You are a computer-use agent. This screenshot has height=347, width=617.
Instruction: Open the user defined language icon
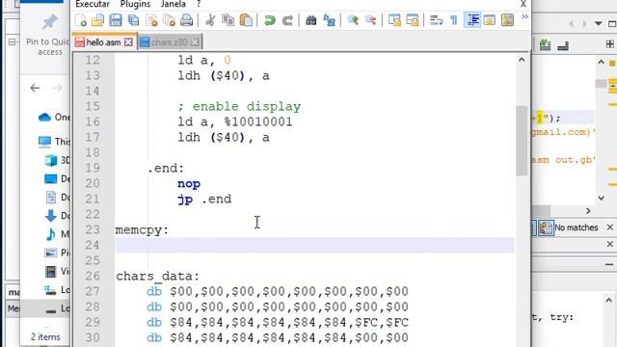coord(490,20)
